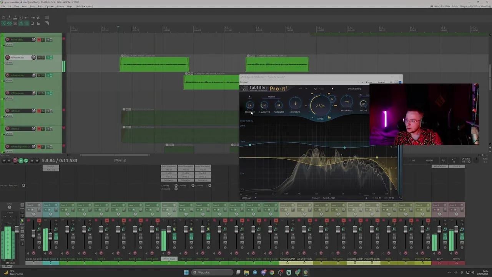Open project settings from the toolbar
This screenshot has height=277, width=492.
[21, 17]
